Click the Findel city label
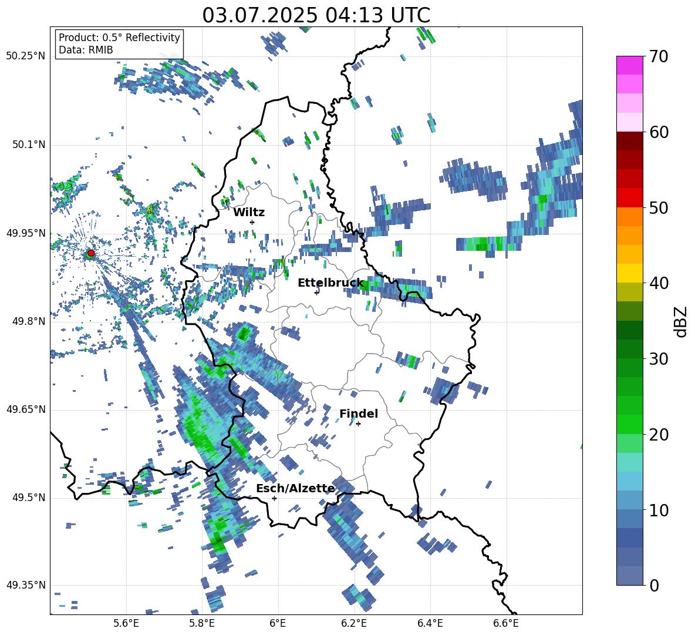695x635 pixels. [359, 414]
